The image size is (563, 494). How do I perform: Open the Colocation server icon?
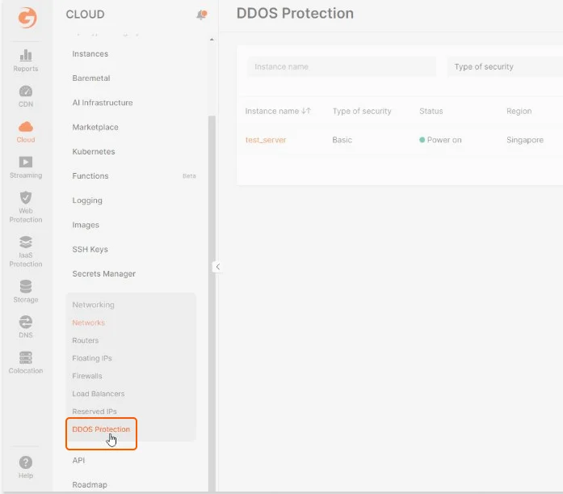(26, 357)
